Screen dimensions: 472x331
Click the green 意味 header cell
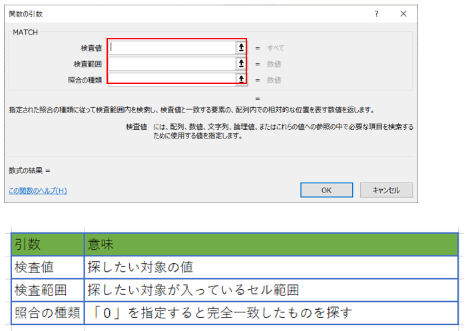271,244
